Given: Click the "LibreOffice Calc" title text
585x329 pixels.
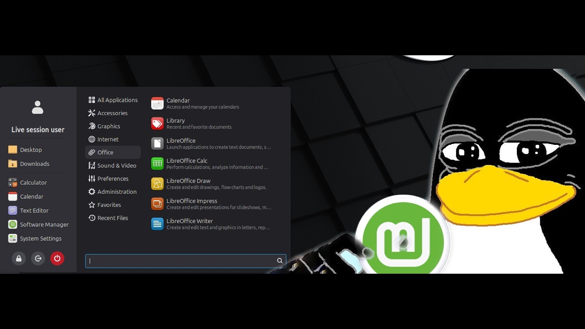Looking at the screenshot, I should point(187,161).
